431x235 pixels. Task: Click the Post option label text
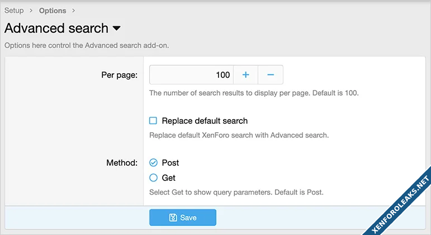(170, 163)
